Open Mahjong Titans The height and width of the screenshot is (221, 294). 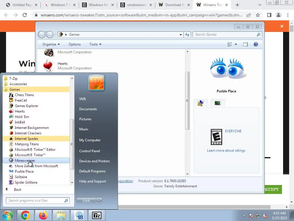(x=27, y=144)
